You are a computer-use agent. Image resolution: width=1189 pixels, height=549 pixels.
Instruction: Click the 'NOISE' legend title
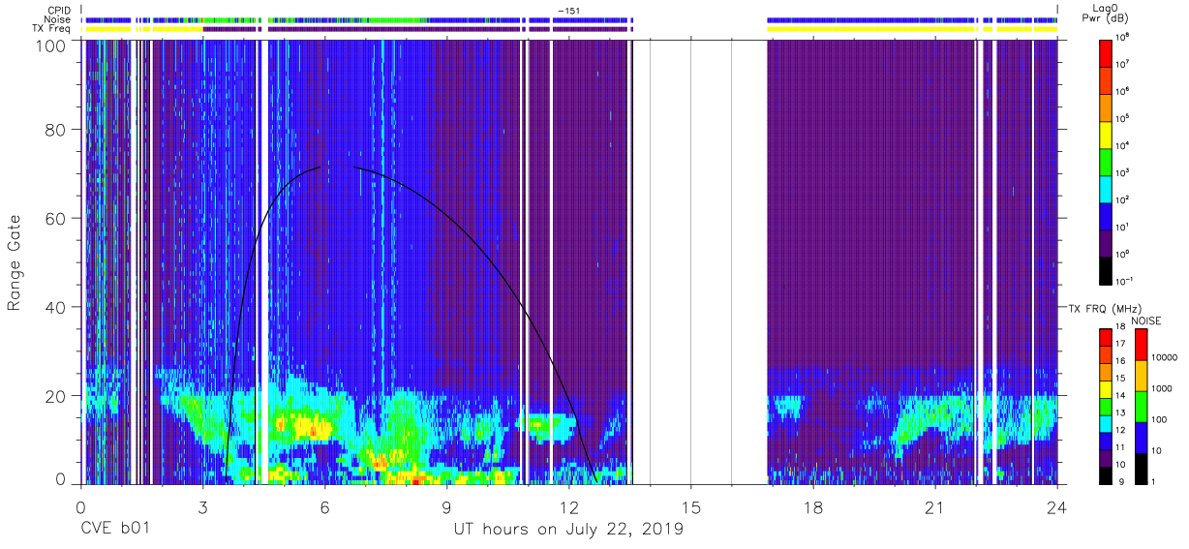(1145, 320)
